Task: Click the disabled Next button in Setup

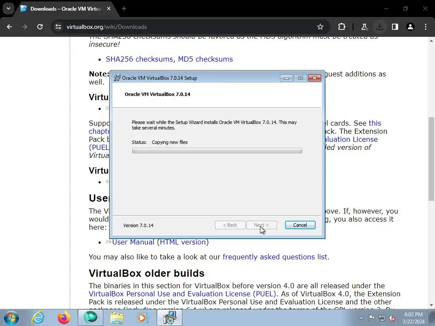Action: click(x=261, y=225)
